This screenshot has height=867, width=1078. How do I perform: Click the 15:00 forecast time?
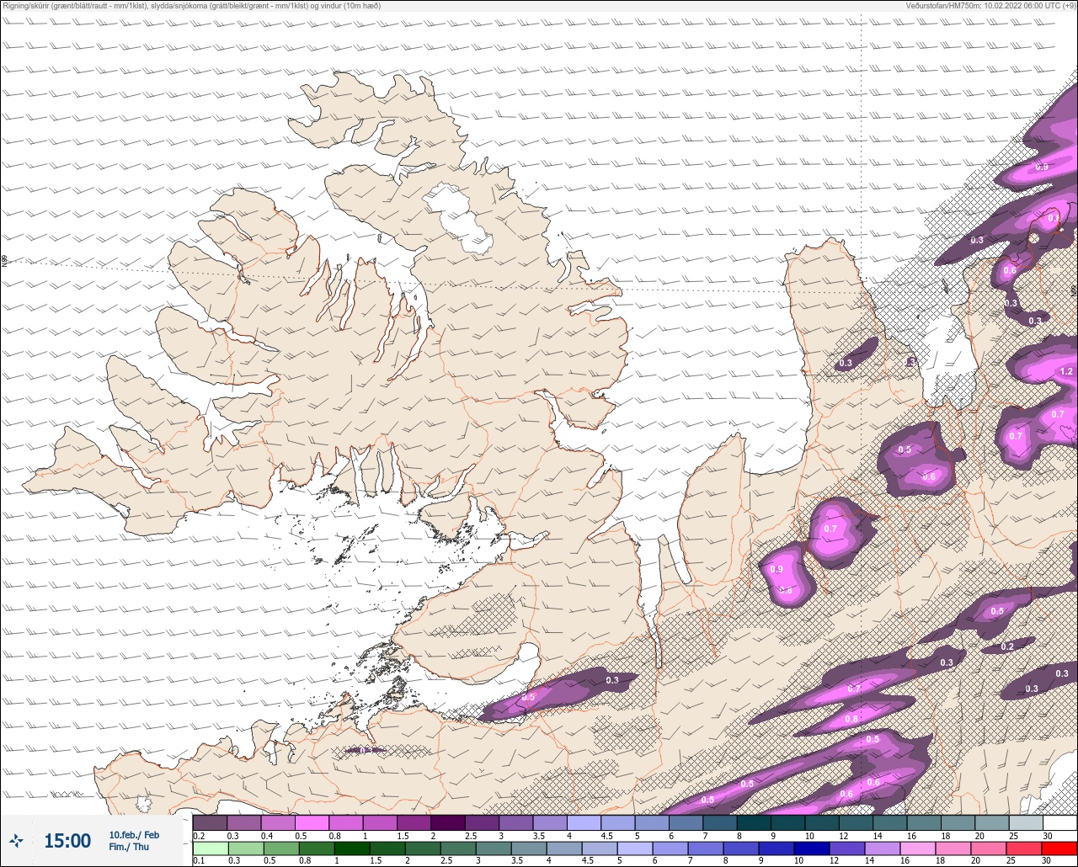(67, 841)
